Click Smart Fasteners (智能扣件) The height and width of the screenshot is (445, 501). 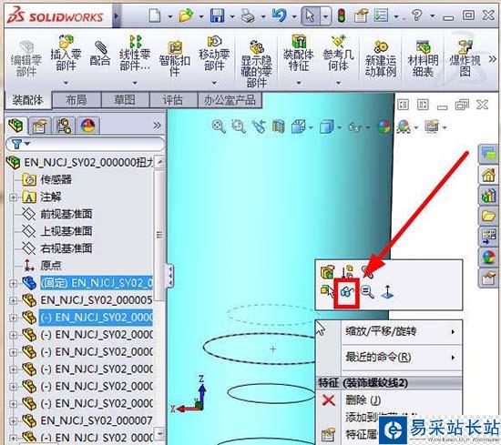pos(175,58)
